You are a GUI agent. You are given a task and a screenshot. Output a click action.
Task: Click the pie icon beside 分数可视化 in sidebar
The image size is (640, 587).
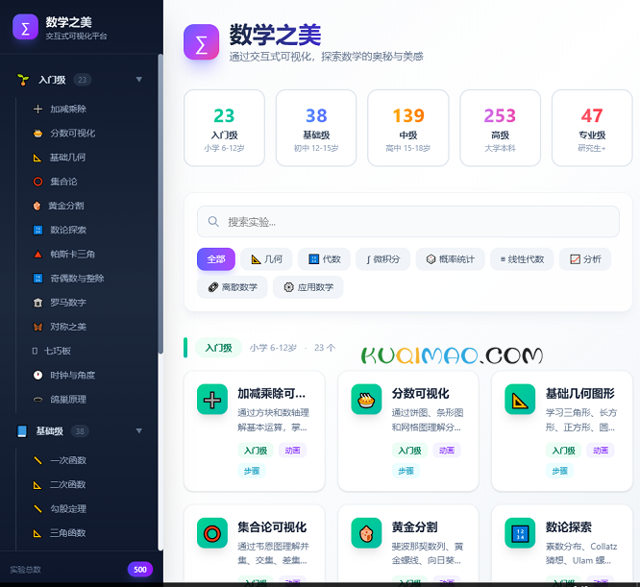point(37,133)
